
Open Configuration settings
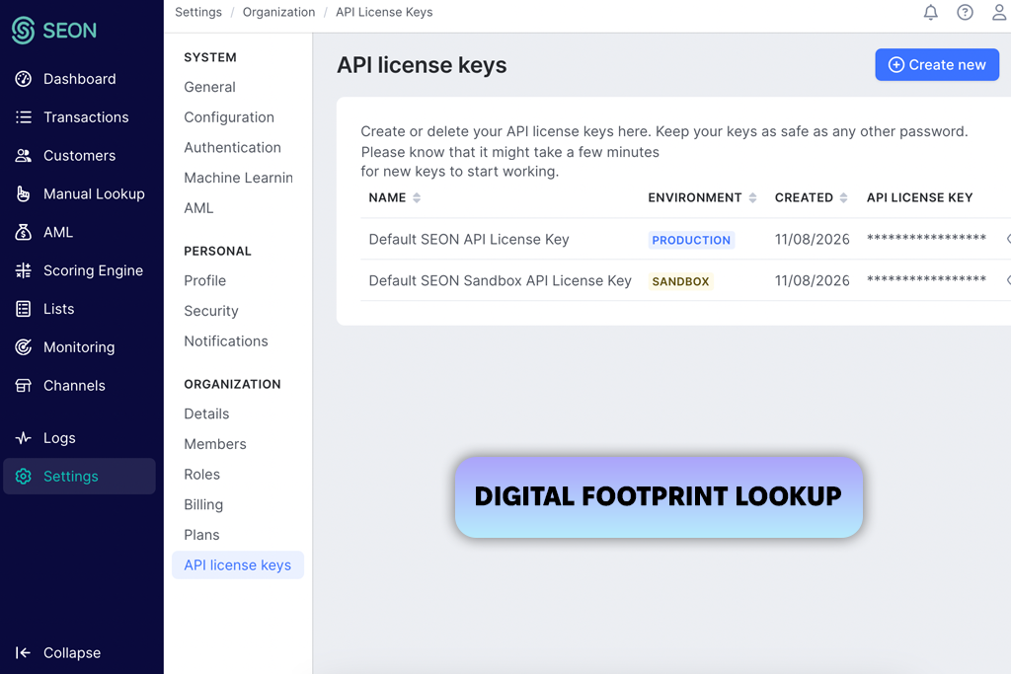point(229,117)
